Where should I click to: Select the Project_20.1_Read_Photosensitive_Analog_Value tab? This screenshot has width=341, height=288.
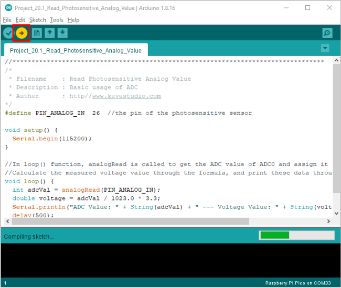[x=76, y=50]
